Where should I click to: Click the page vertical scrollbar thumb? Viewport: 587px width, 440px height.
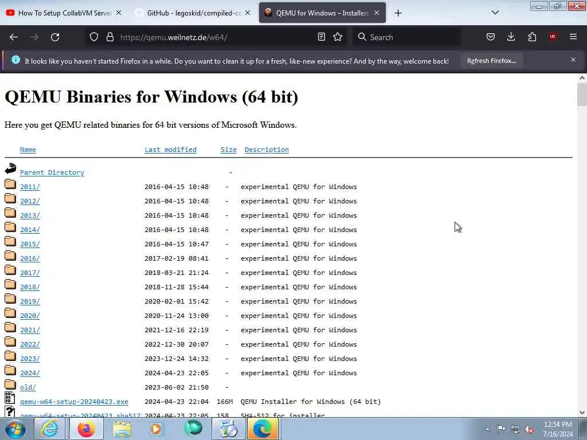tap(582, 95)
